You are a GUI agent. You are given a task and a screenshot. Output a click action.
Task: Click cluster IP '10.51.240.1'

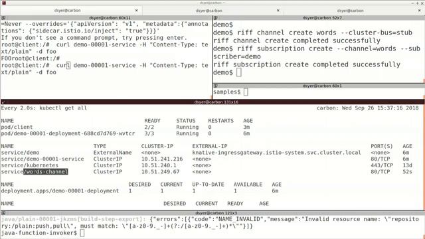pos(159,165)
